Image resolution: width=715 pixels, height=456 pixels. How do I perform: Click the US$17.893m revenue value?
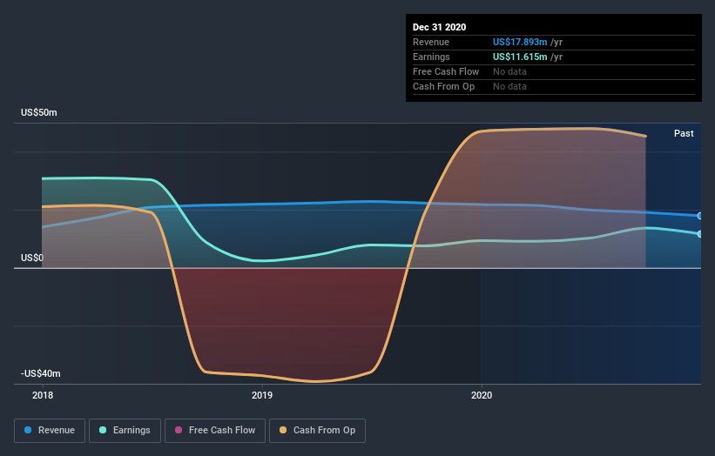tap(520, 42)
